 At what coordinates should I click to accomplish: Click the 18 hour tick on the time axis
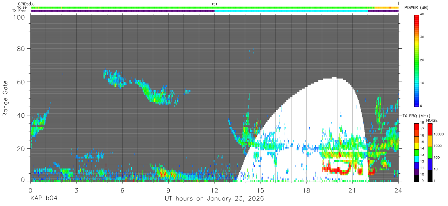coord(306,190)
